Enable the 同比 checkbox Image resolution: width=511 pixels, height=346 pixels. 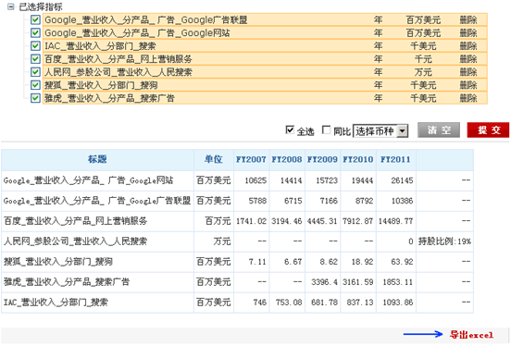[326, 130]
